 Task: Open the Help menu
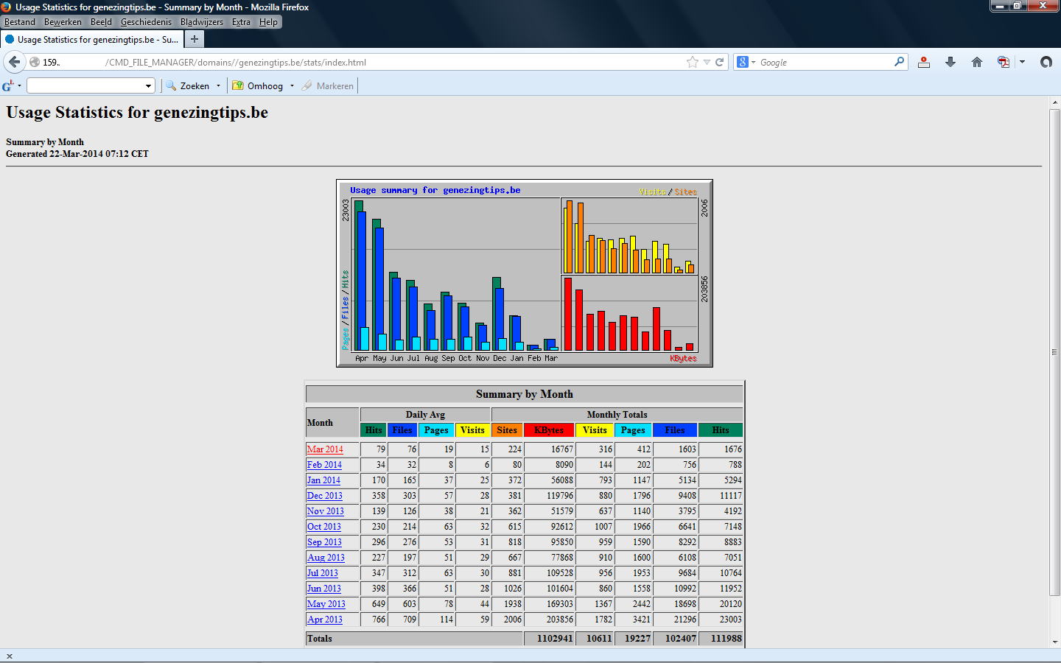click(x=268, y=22)
